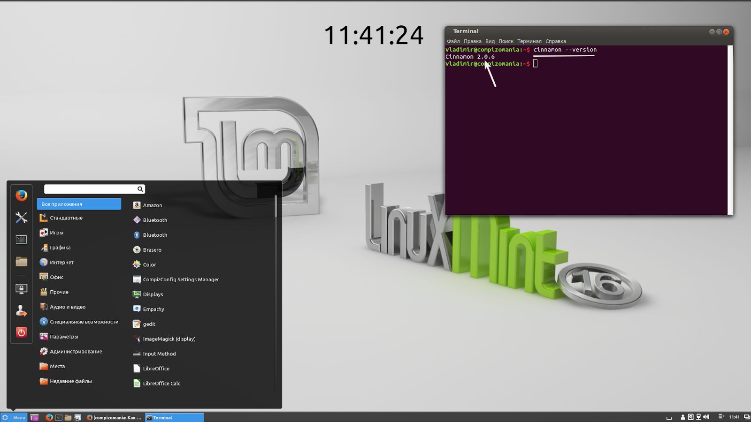Open the sound volume applet

click(x=706, y=417)
